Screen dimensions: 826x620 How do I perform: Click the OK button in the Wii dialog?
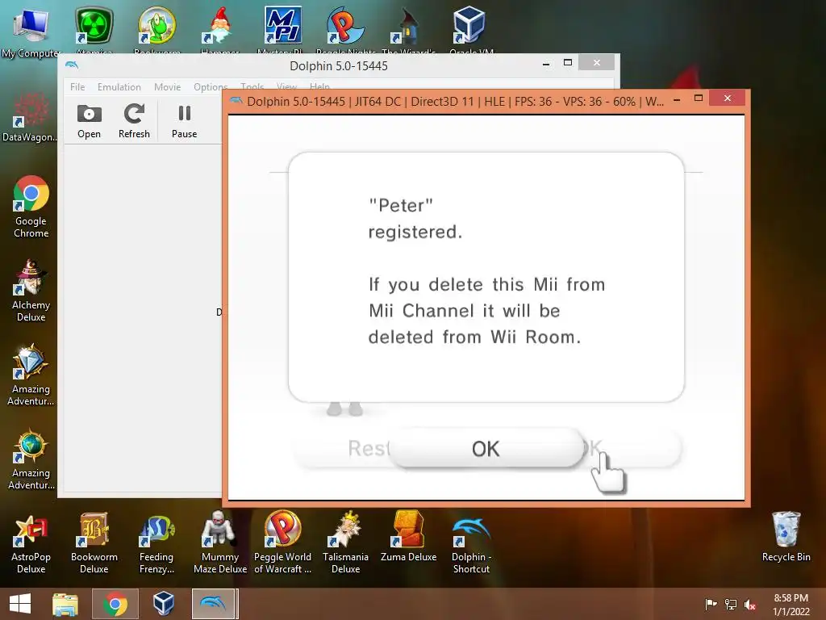[x=486, y=449]
